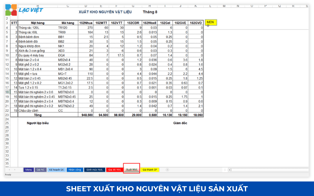Click the 152MTT column heading cell
Screen dimensions: 314x196
101,23
